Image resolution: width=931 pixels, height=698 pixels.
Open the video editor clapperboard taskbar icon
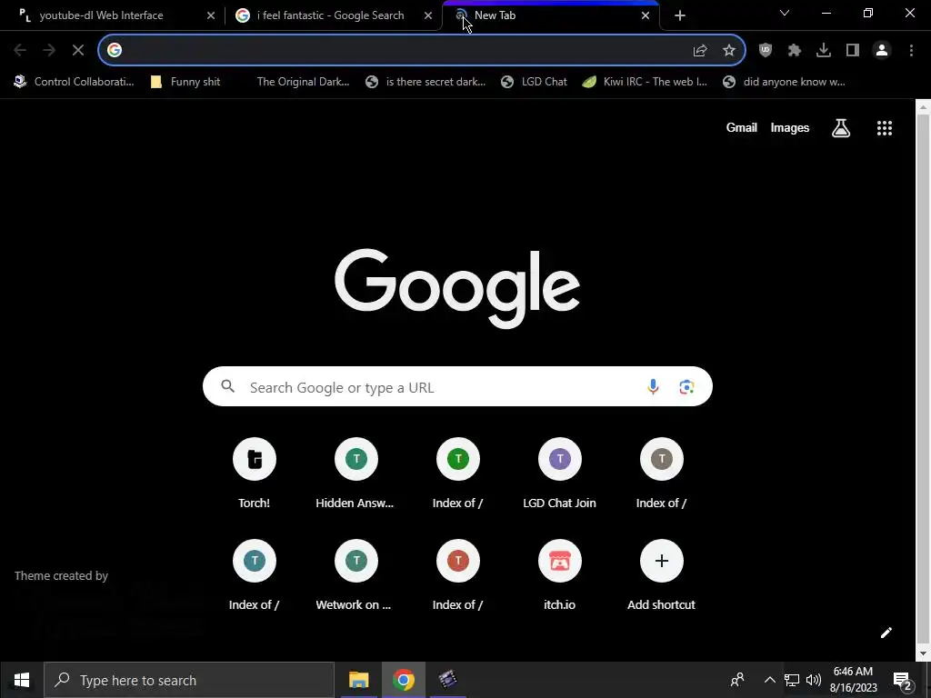[448, 680]
